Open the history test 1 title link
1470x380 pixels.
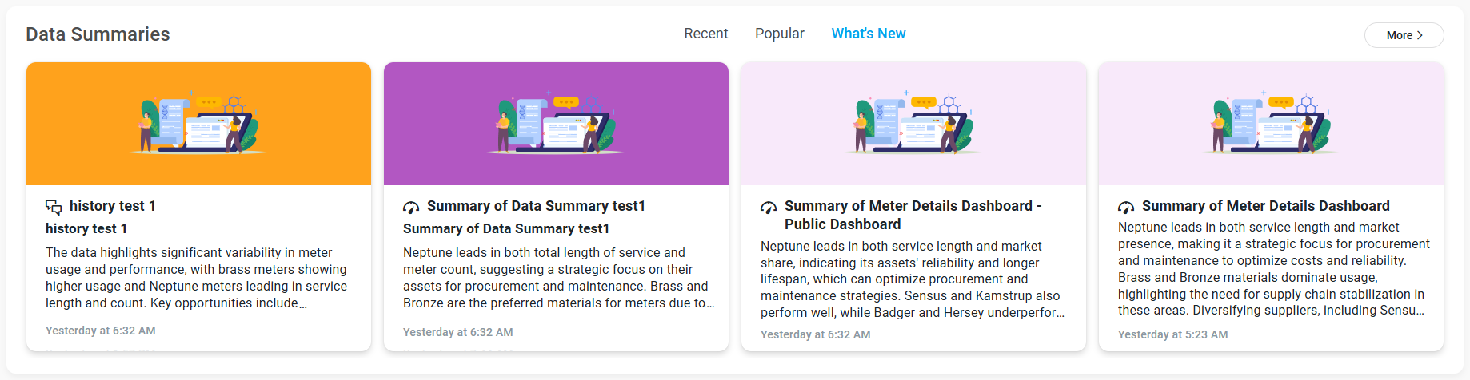(x=113, y=206)
